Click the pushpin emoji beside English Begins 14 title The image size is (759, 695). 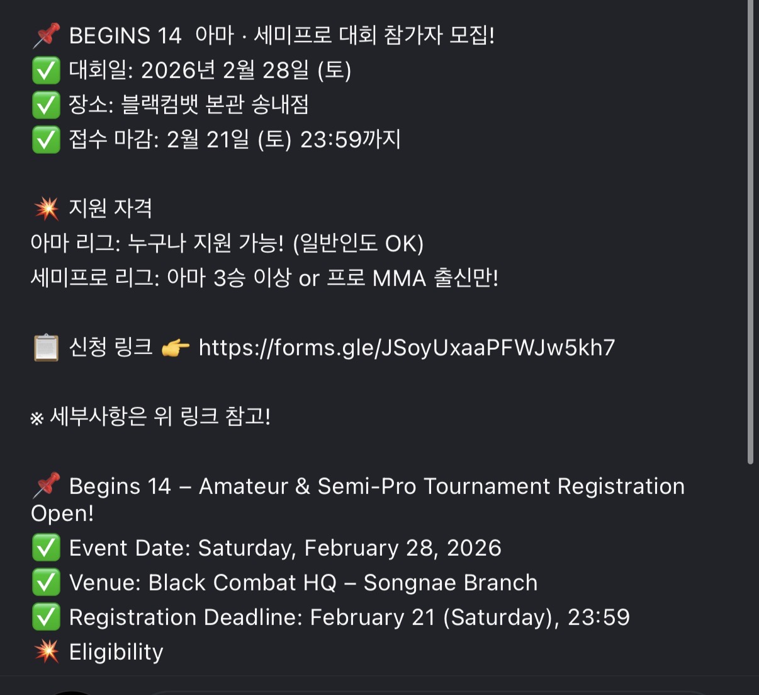46,486
